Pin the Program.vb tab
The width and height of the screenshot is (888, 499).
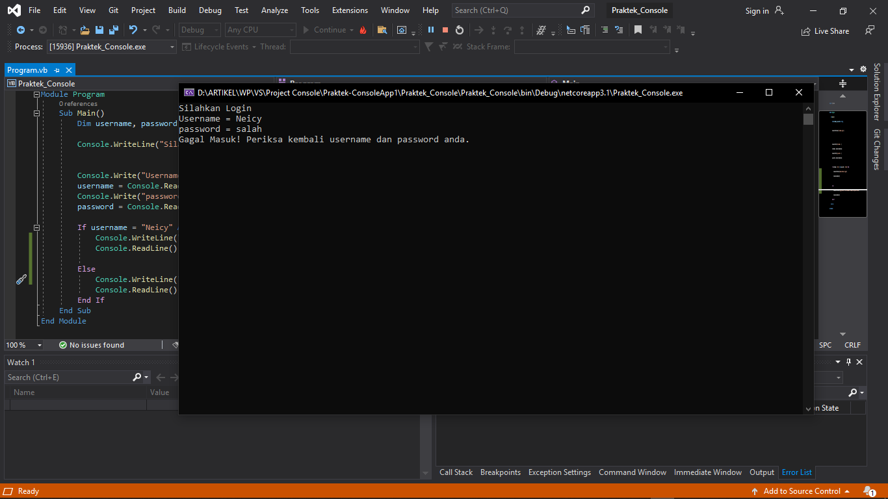click(x=57, y=70)
